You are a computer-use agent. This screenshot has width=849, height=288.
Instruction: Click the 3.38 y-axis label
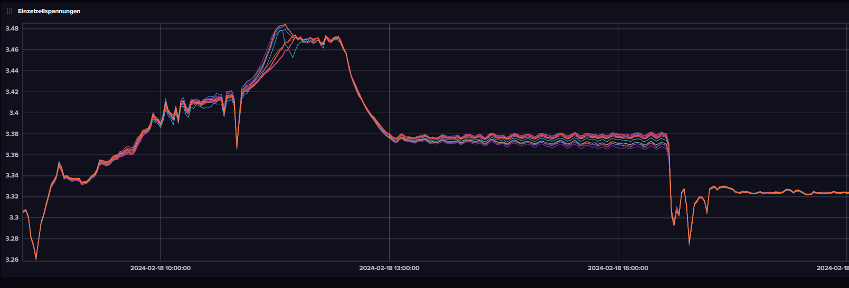(12, 134)
